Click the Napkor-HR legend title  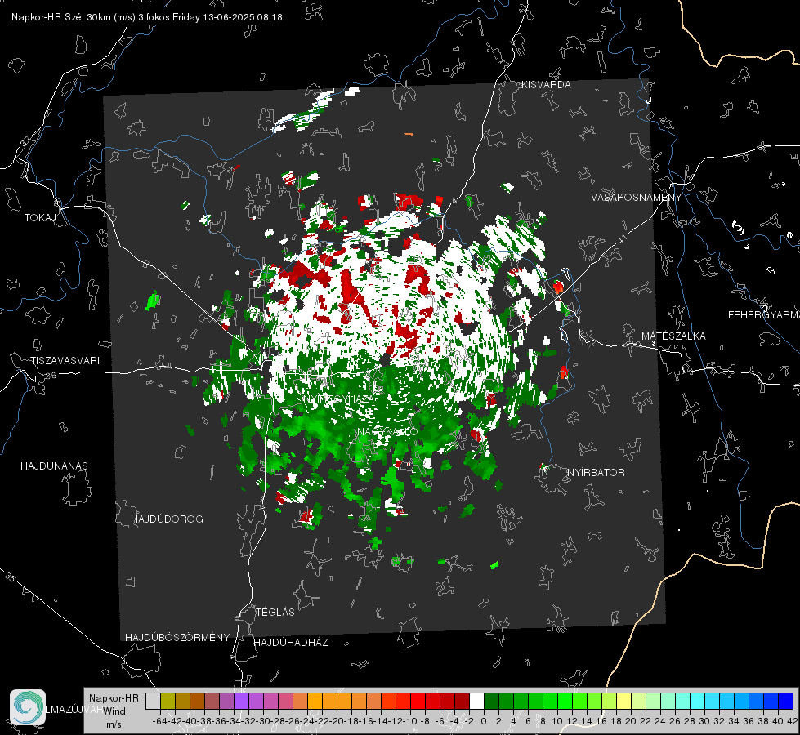tap(114, 698)
